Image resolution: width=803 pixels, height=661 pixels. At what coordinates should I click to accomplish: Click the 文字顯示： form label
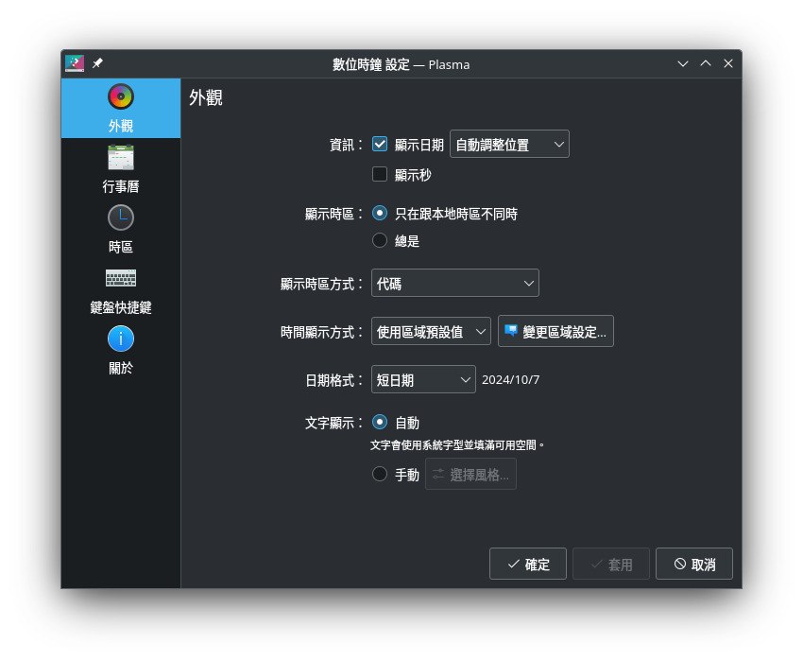tap(333, 423)
